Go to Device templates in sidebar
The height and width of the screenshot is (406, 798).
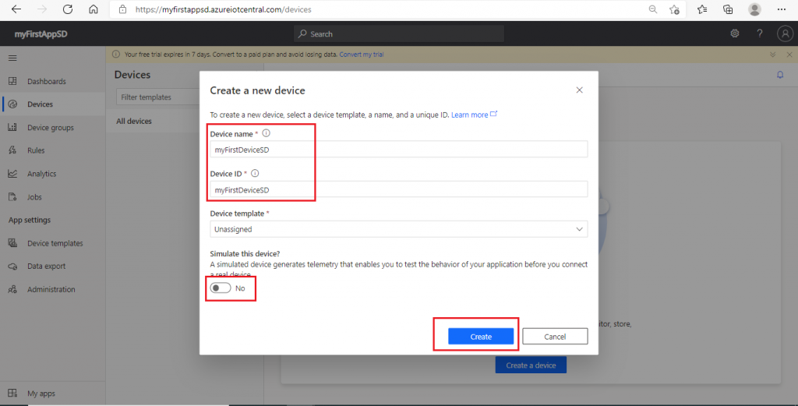(55, 243)
